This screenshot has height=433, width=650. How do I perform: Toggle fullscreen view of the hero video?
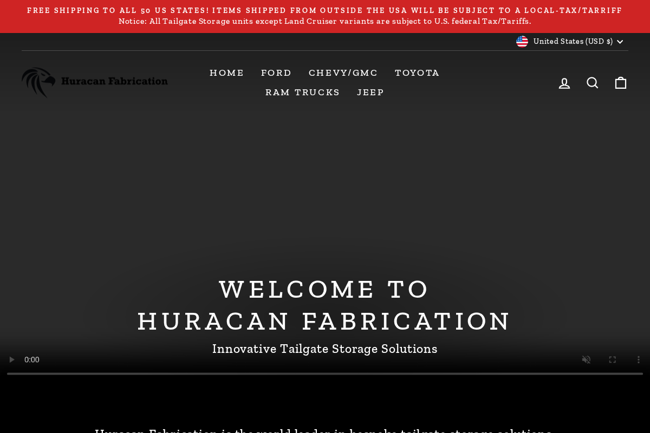612,359
